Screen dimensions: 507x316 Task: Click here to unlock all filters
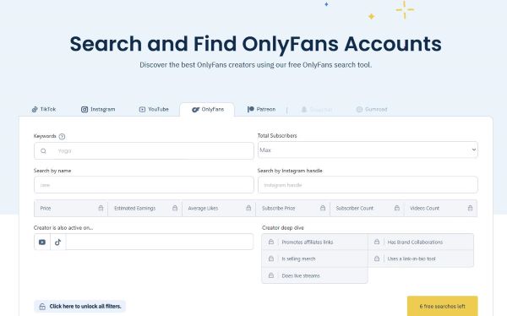click(x=80, y=307)
